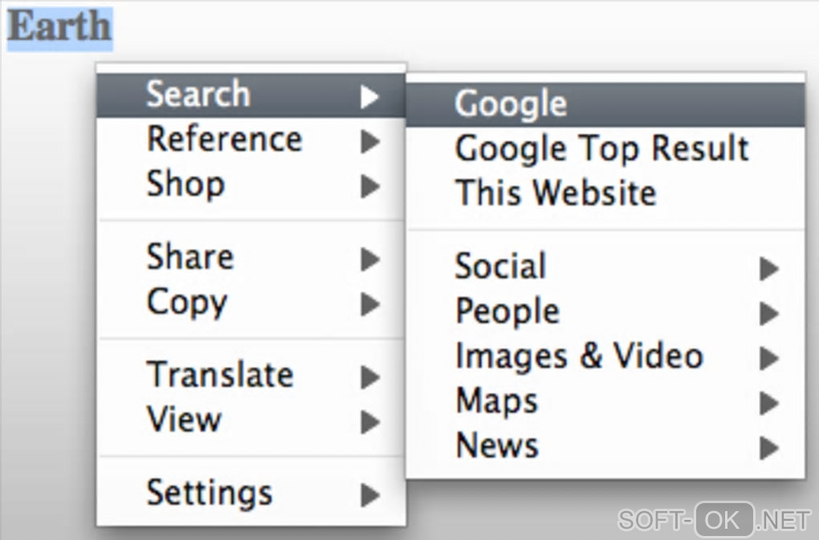Open the Reference menu item
The height and width of the screenshot is (540, 819).
[224, 140]
